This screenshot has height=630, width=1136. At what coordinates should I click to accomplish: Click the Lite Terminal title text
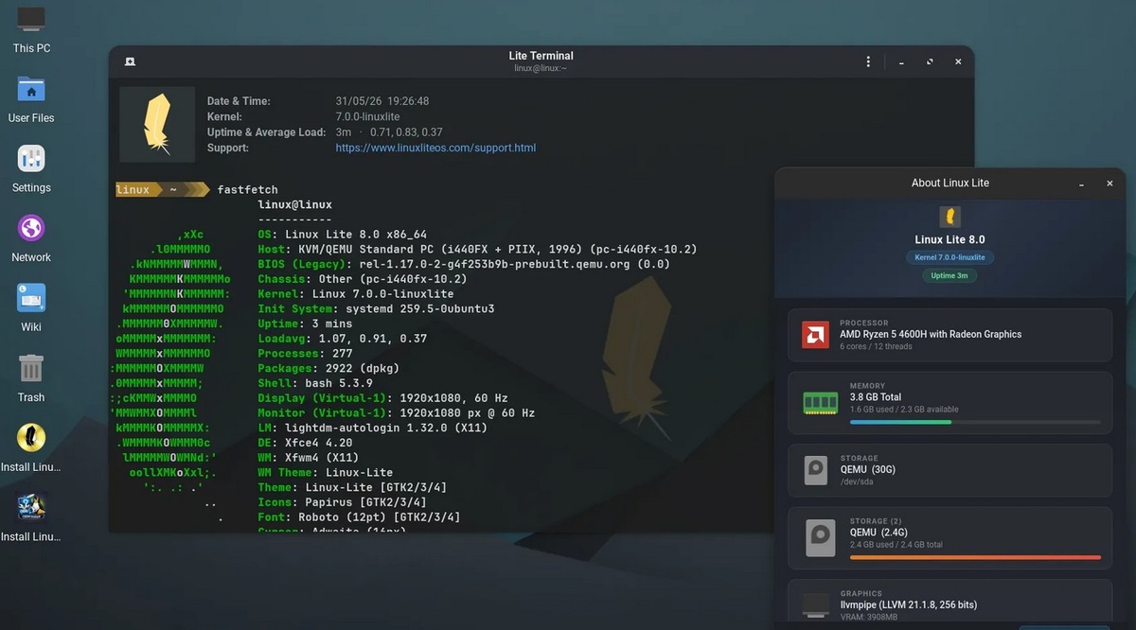click(x=541, y=56)
